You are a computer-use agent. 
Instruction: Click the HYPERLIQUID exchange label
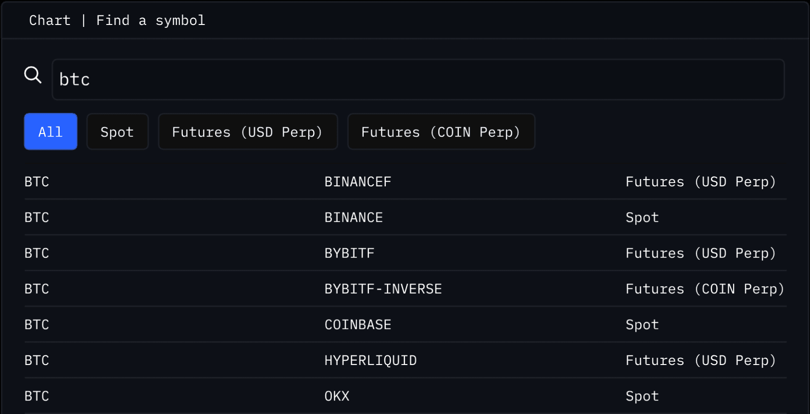click(x=370, y=360)
